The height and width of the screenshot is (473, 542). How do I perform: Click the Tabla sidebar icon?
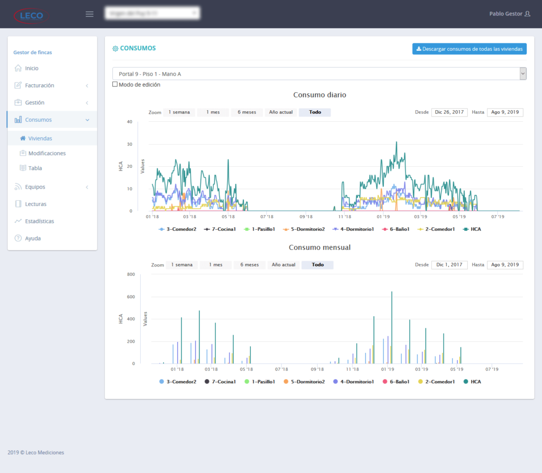pyautogui.click(x=23, y=168)
